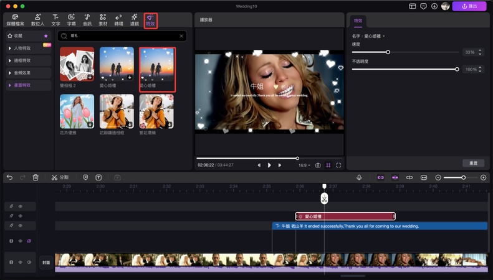Click the 不透明度 opacity slider
493x280 pixels.
(x=406, y=69)
